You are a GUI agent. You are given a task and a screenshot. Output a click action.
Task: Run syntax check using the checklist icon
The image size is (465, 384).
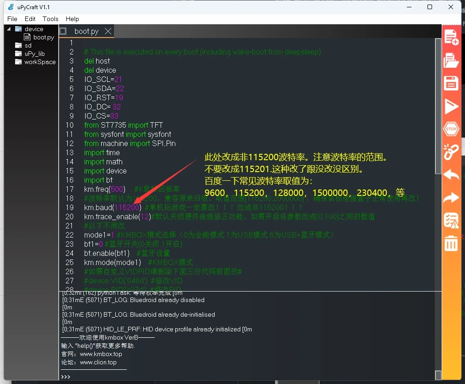(x=451, y=221)
